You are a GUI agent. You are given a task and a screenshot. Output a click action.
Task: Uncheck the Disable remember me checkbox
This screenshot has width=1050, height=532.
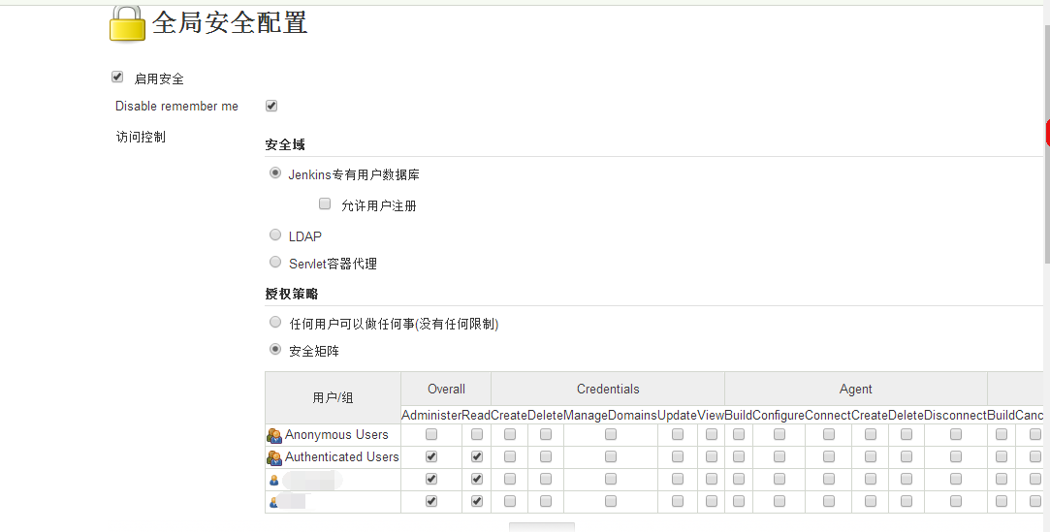[271, 106]
